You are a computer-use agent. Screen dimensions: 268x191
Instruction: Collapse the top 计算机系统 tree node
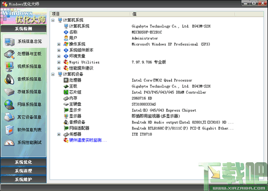(53, 20)
